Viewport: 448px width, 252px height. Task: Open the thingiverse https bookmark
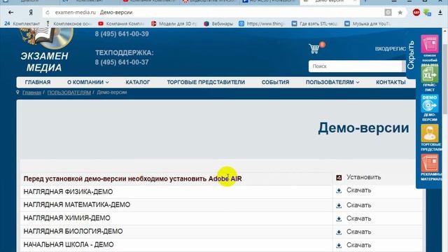pos(262,23)
